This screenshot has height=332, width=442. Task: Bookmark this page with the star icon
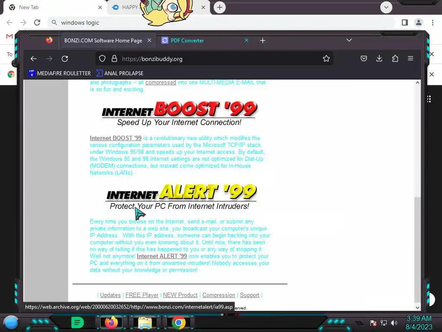[326, 58]
